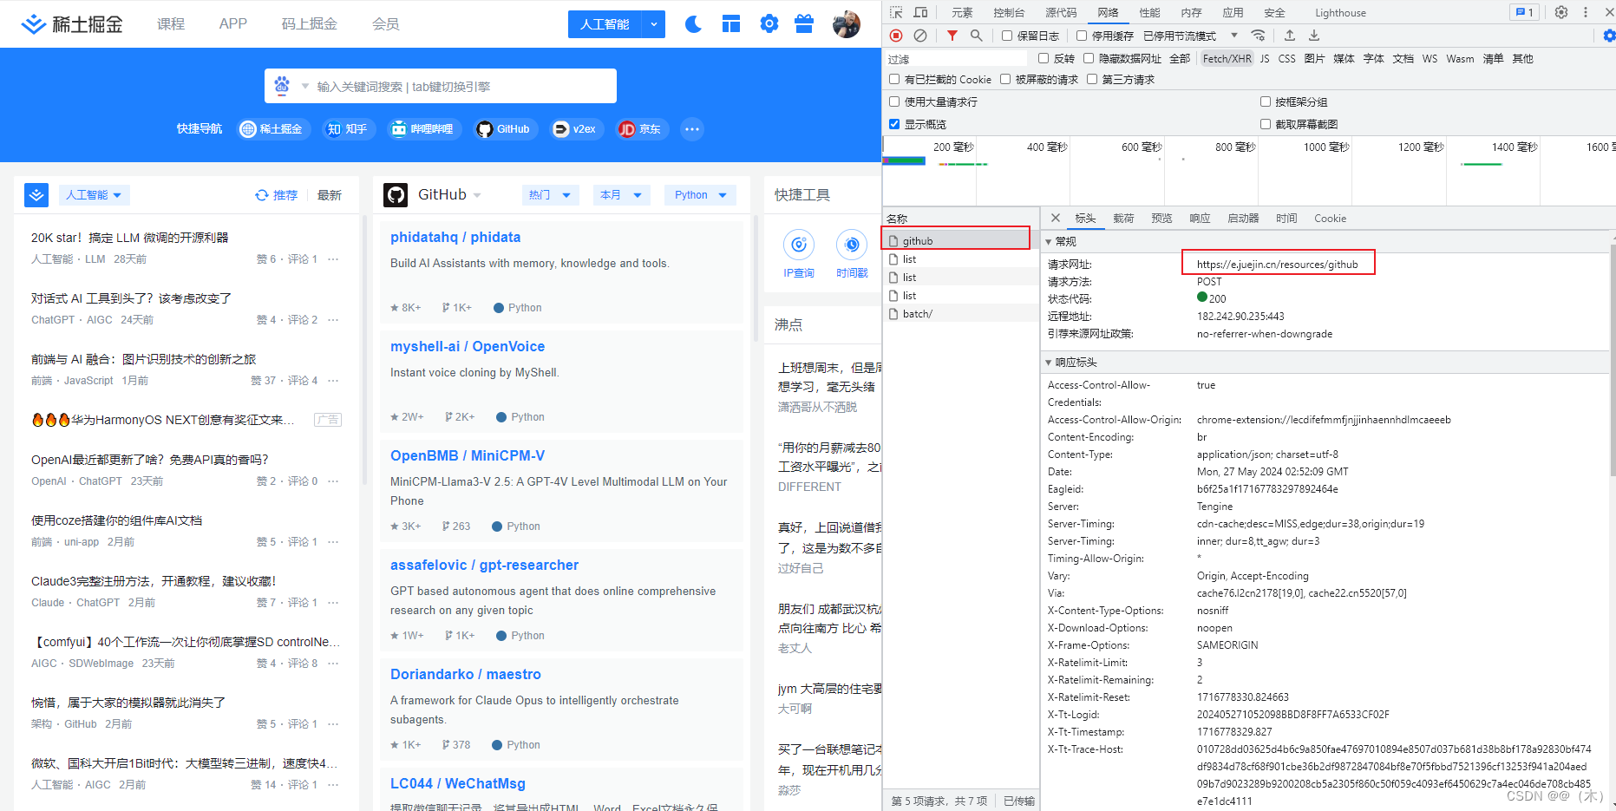Toggle the DevTools device toolbar icon

921,12
